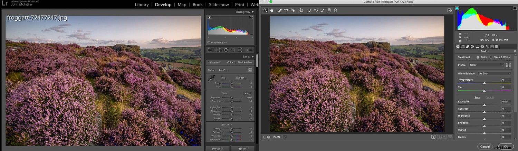Screen dimensions: 518x151
Task: Toggle the Original Photo checkbox in Lightroom
Action: tap(209, 42)
